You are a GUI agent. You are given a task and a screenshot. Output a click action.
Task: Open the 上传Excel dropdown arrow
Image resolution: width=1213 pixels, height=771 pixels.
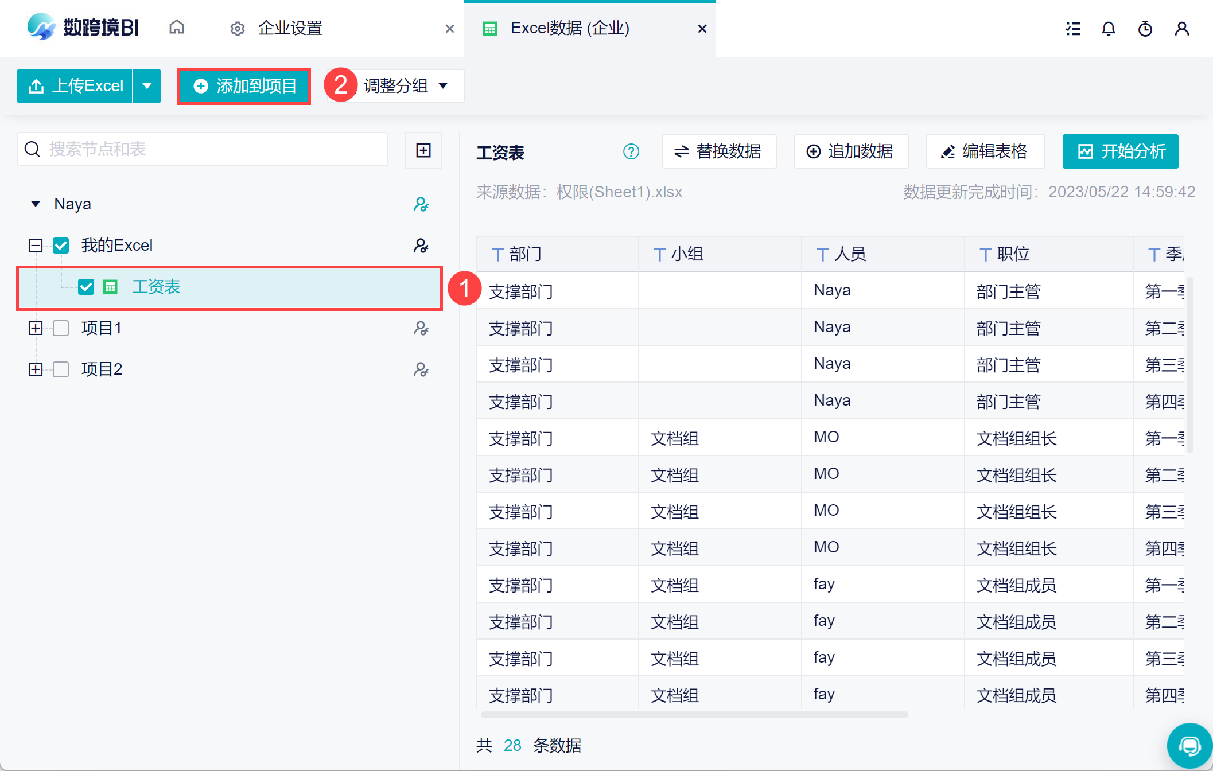click(x=147, y=86)
